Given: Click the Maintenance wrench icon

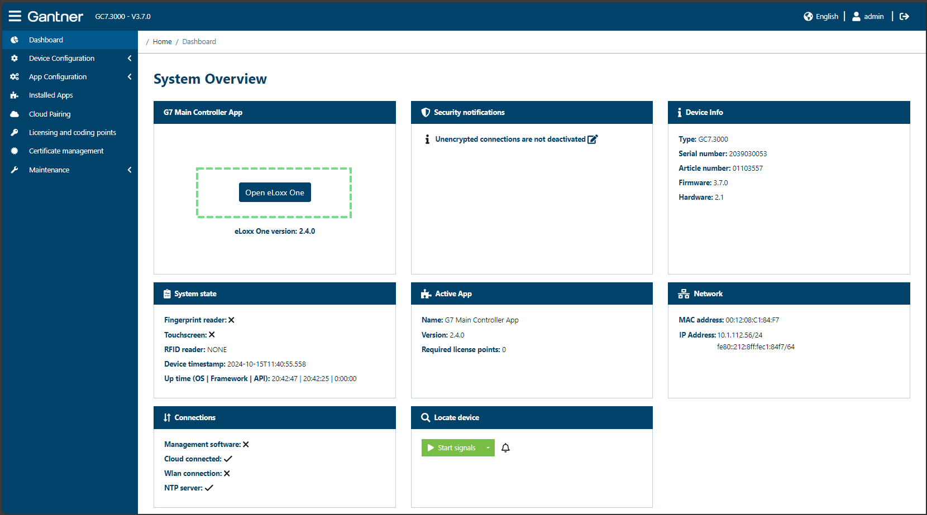Looking at the screenshot, I should [x=15, y=170].
